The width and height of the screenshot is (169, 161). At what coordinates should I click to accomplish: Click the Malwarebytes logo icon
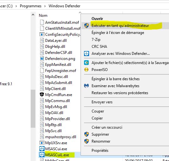click(87, 86)
